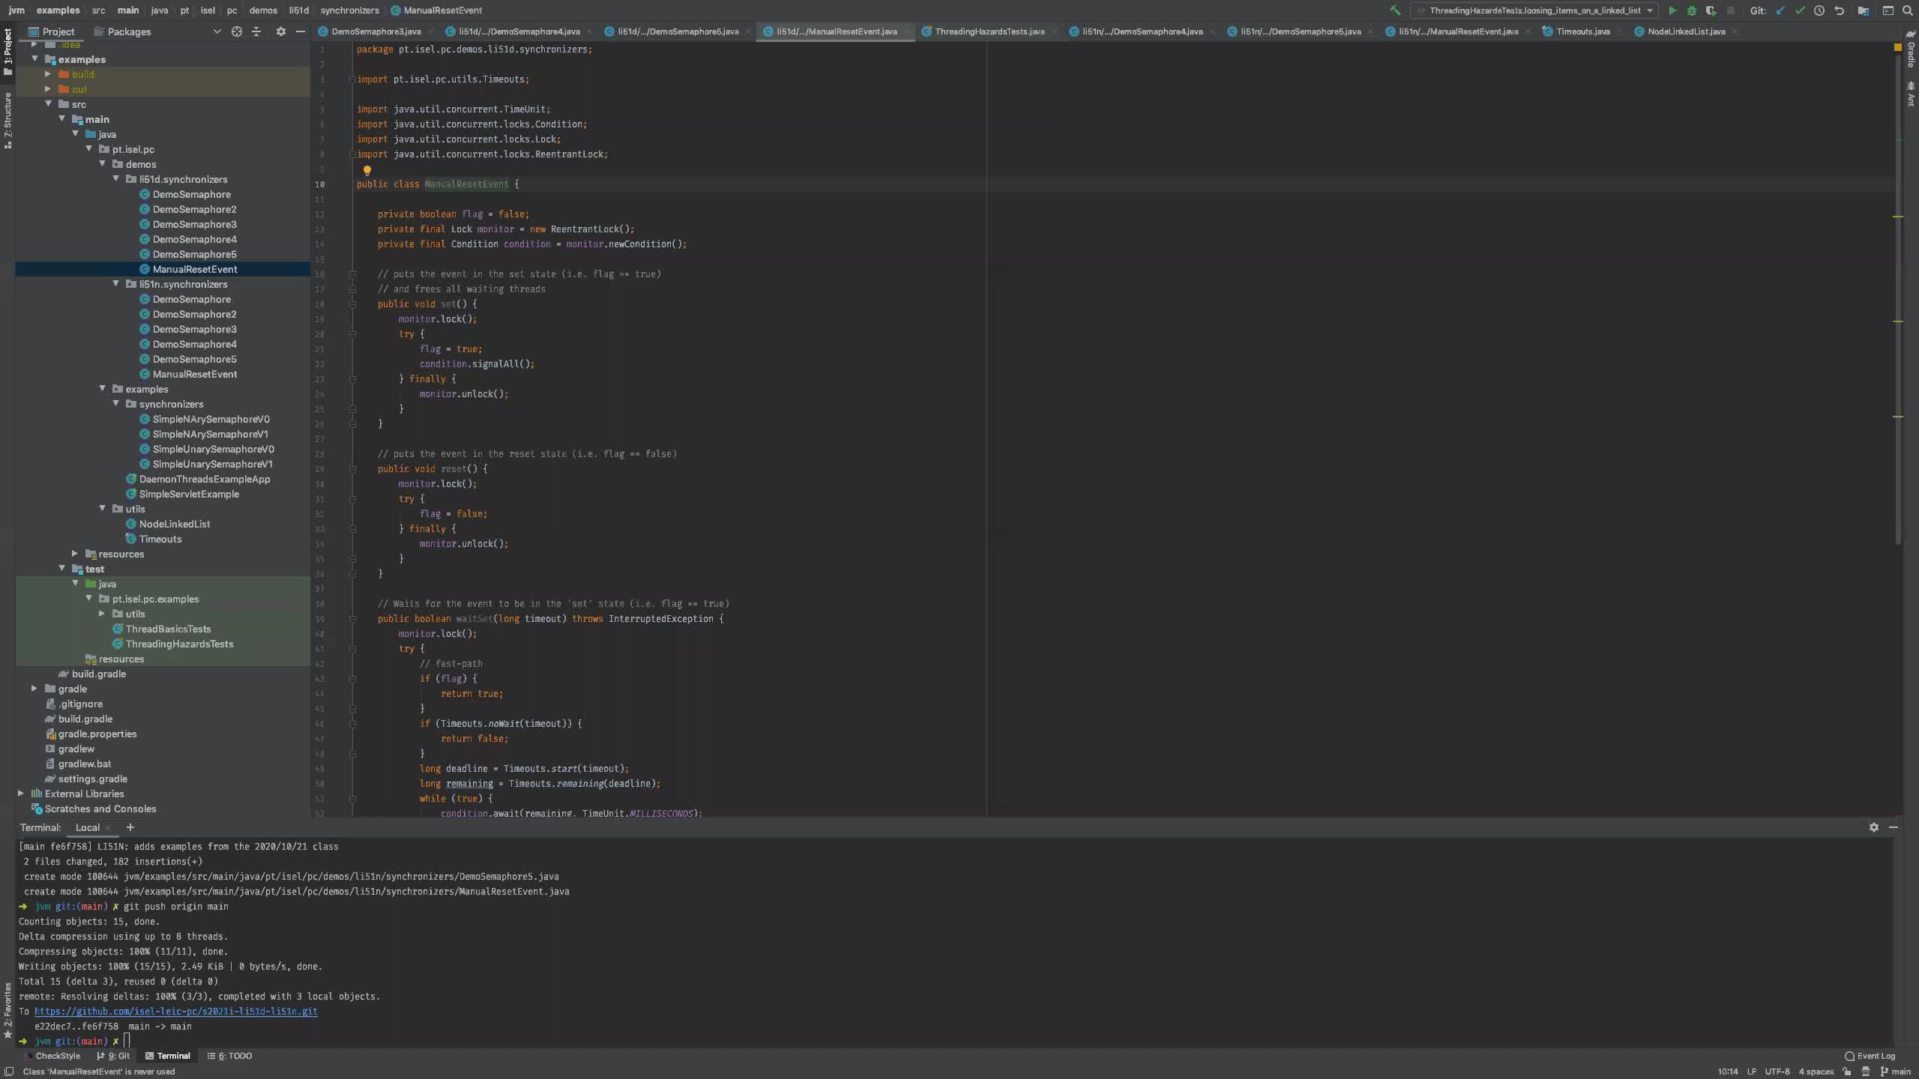Open the GitHub repository link in terminal
This screenshot has width=1919, height=1079.
(x=175, y=1012)
